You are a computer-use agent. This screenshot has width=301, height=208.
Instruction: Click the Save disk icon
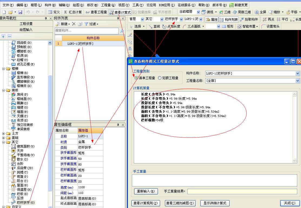pos(20,12)
